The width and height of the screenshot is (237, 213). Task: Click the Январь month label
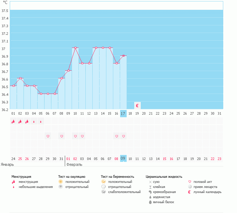click(x=7, y=164)
